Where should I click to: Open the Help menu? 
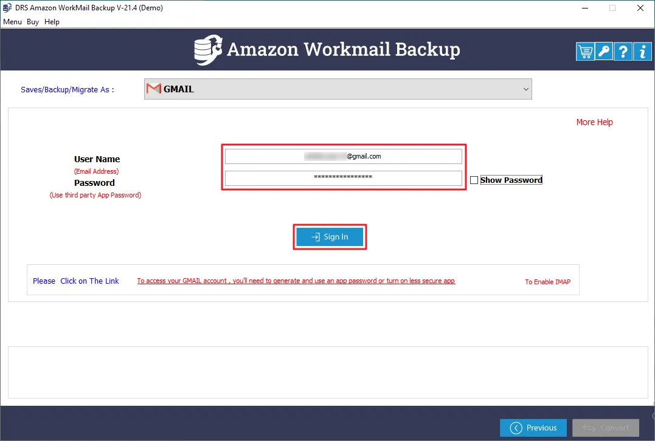(x=52, y=22)
